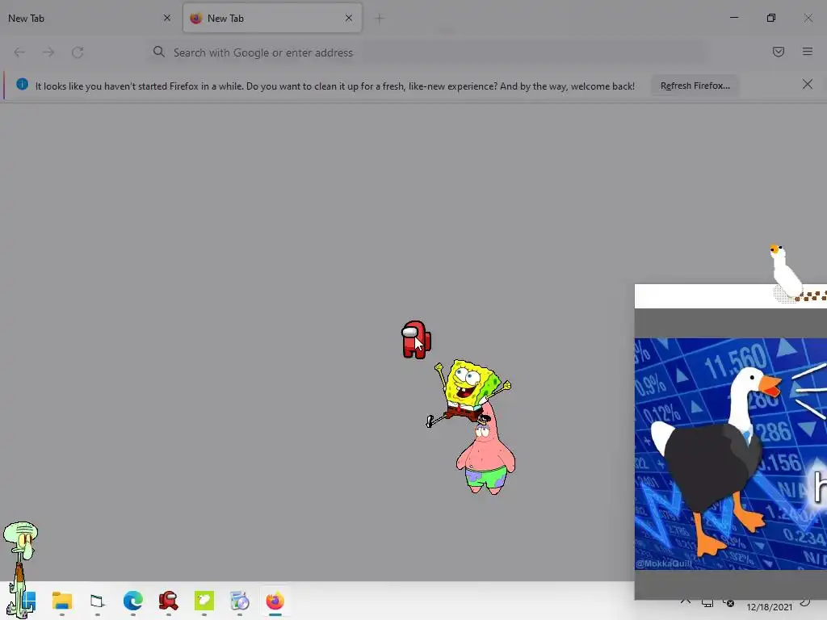Open File Explorer from taskbar

coord(62,601)
